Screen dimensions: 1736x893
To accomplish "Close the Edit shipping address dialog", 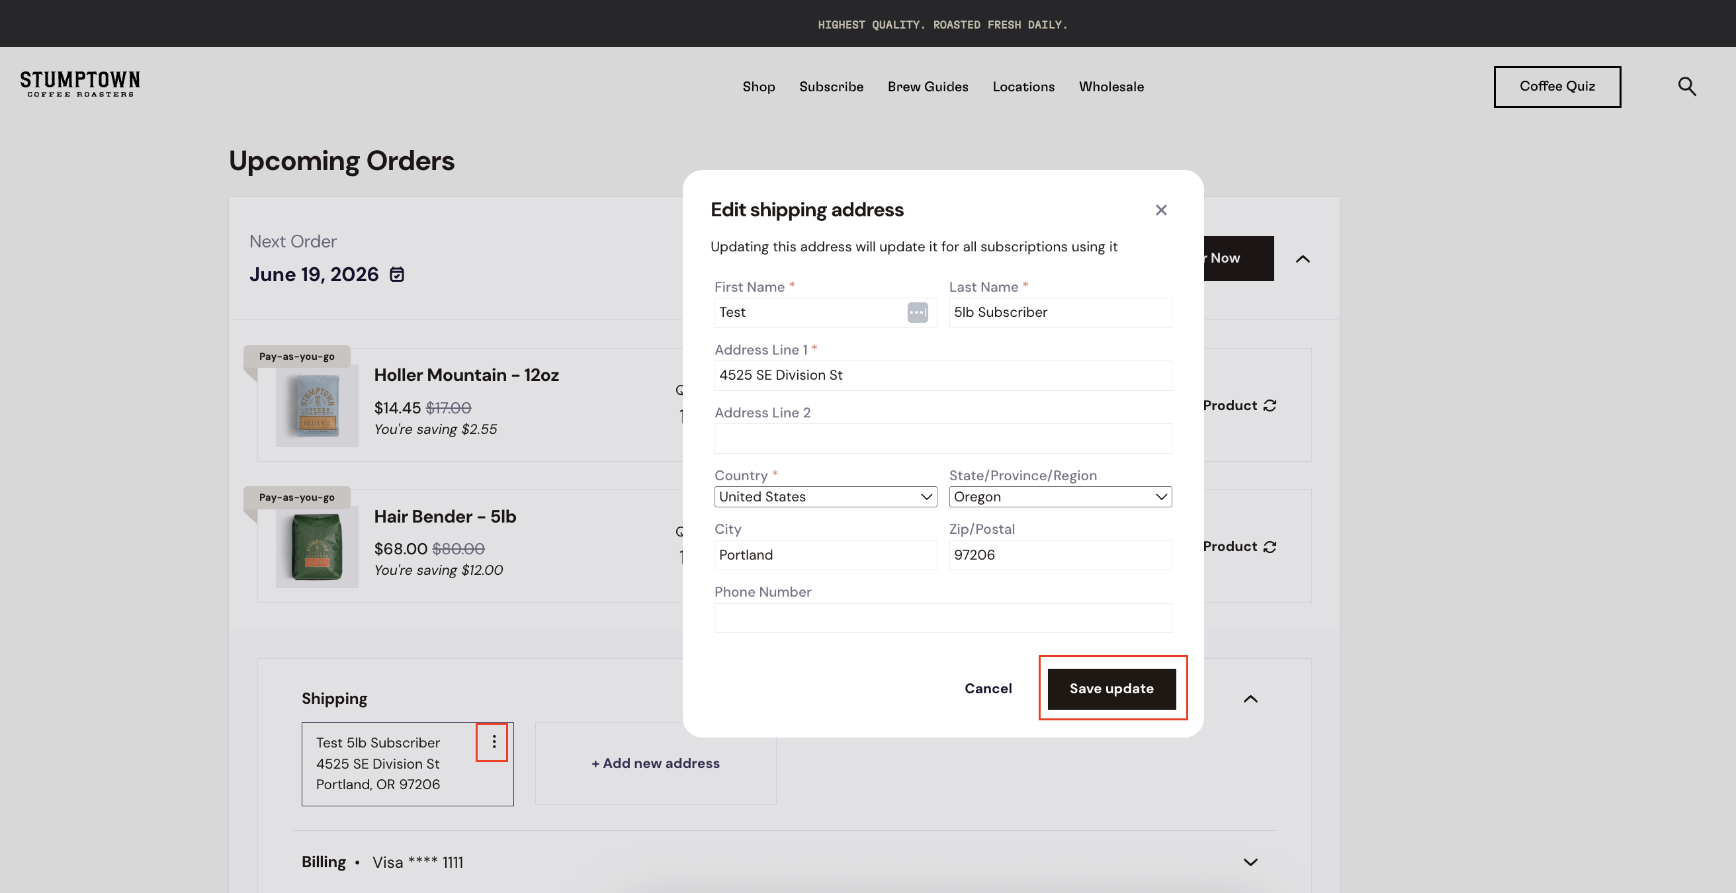I will click(1160, 210).
